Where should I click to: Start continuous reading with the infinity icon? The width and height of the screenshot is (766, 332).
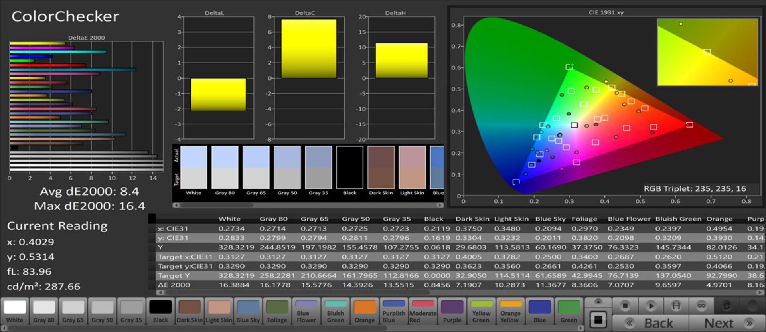pyautogui.click(x=701, y=306)
